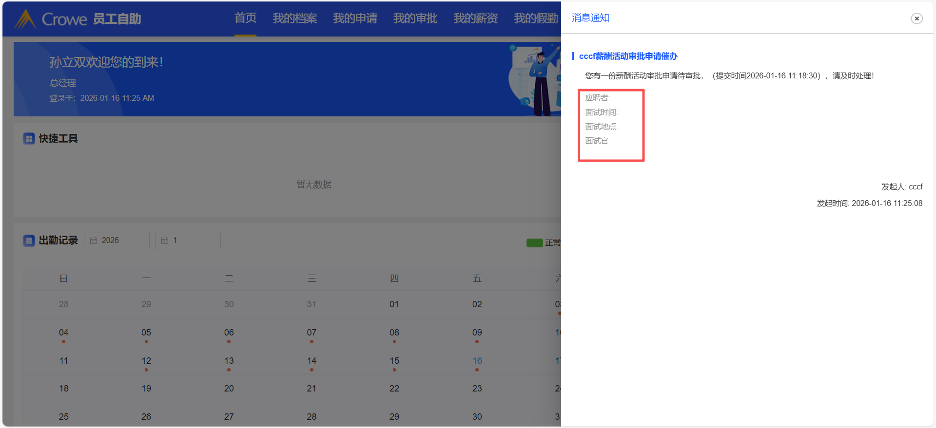The width and height of the screenshot is (936, 428).
Task: Click the 面试地点: label
Action: click(x=601, y=127)
